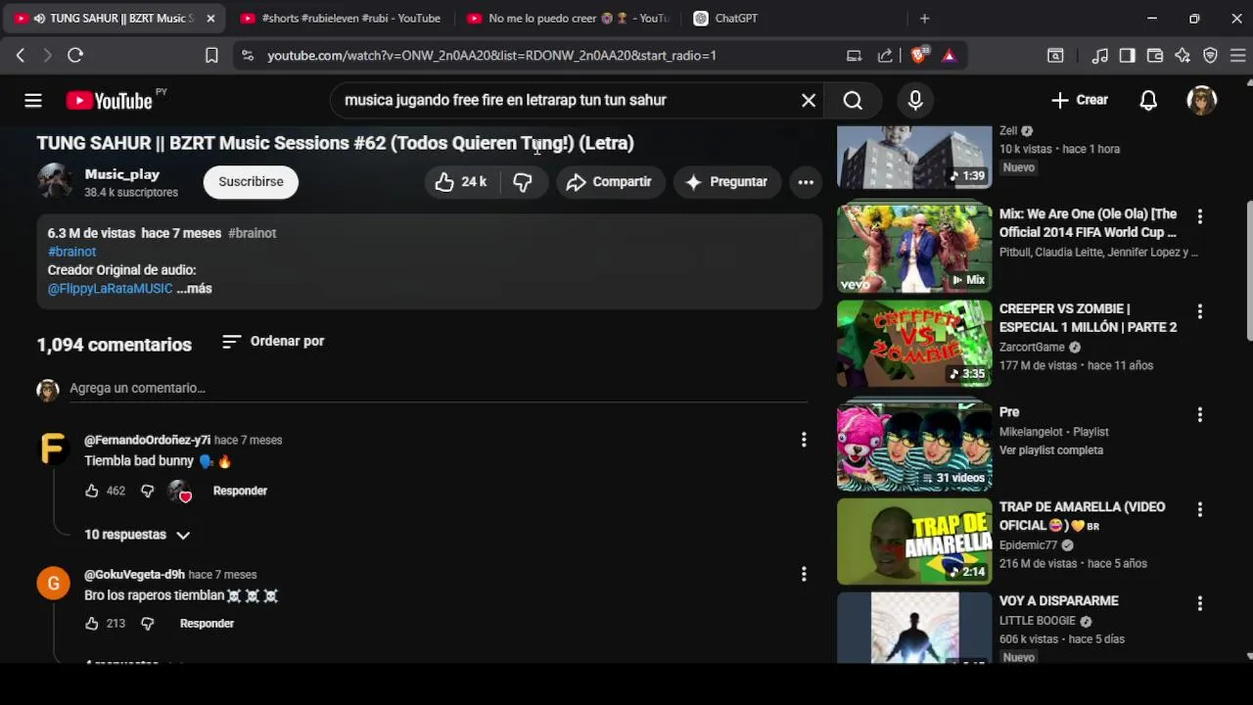The width and height of the screenshot is (1253, 705).
Task: Open We Are One video thumbnail
Action: tap(914, 249)
